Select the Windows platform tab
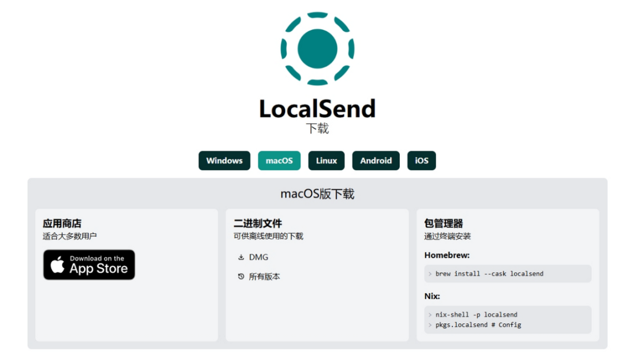The image size is (623, 355). (x=224, y=161)
